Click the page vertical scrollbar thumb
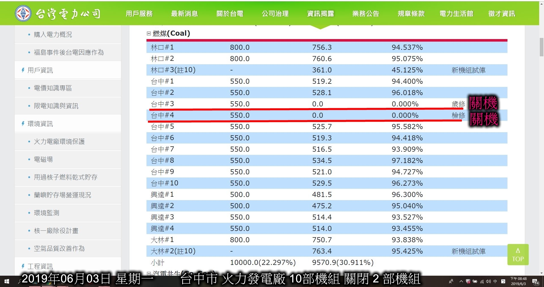The width and height of the screenshot is (544, 287). [541, 47]
